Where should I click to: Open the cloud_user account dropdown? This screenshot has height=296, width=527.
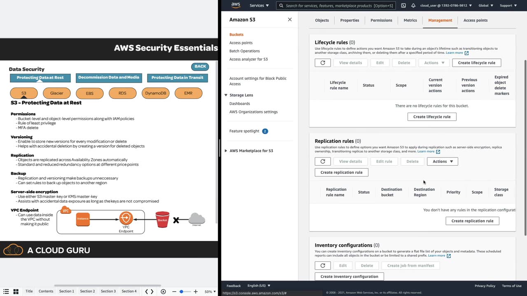[446, 5]
